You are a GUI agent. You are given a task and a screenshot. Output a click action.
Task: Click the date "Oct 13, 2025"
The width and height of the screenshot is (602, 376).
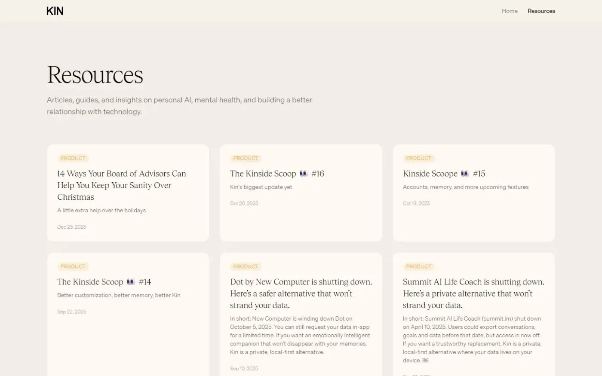point(416,204)
